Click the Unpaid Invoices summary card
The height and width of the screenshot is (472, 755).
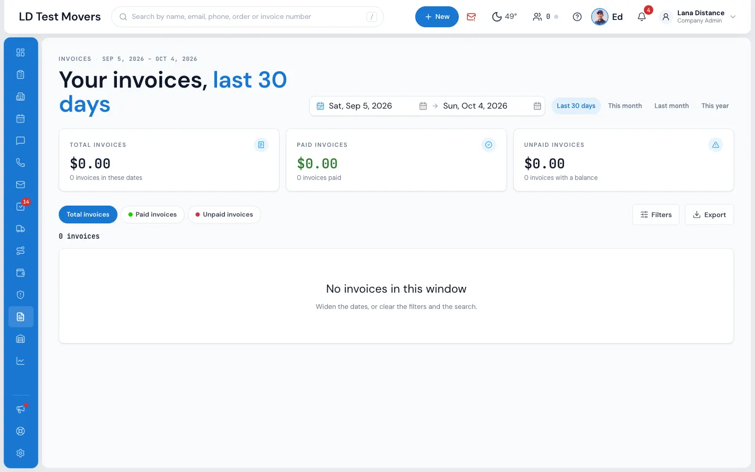623,160
